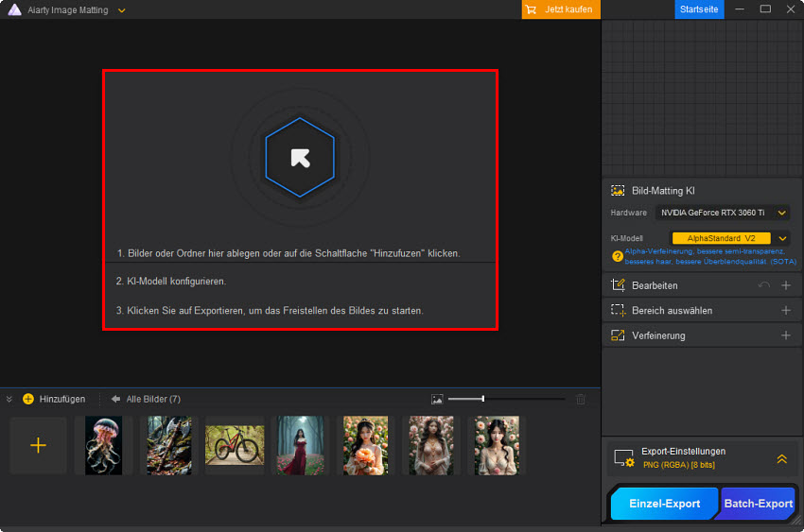
Task: Click the Bild-Matting KI panel icon
Action: coord(618,191)
